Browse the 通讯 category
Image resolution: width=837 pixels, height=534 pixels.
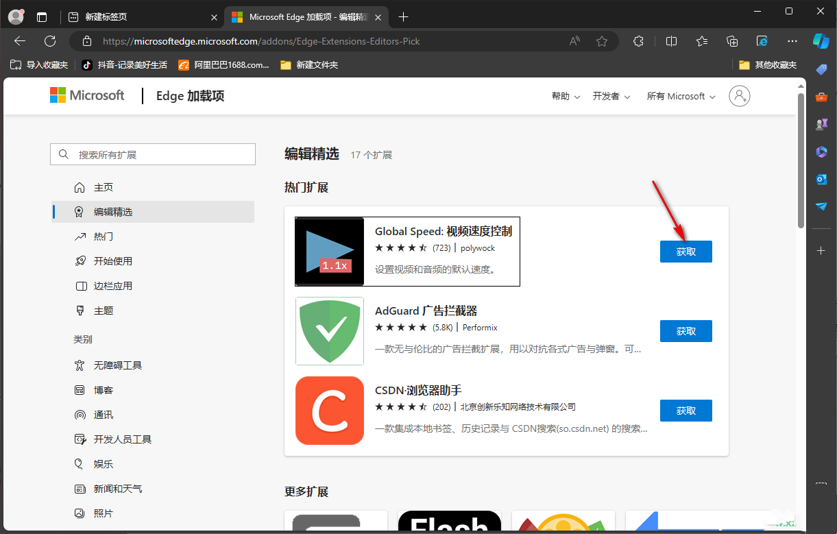click(x=153, y=415)
